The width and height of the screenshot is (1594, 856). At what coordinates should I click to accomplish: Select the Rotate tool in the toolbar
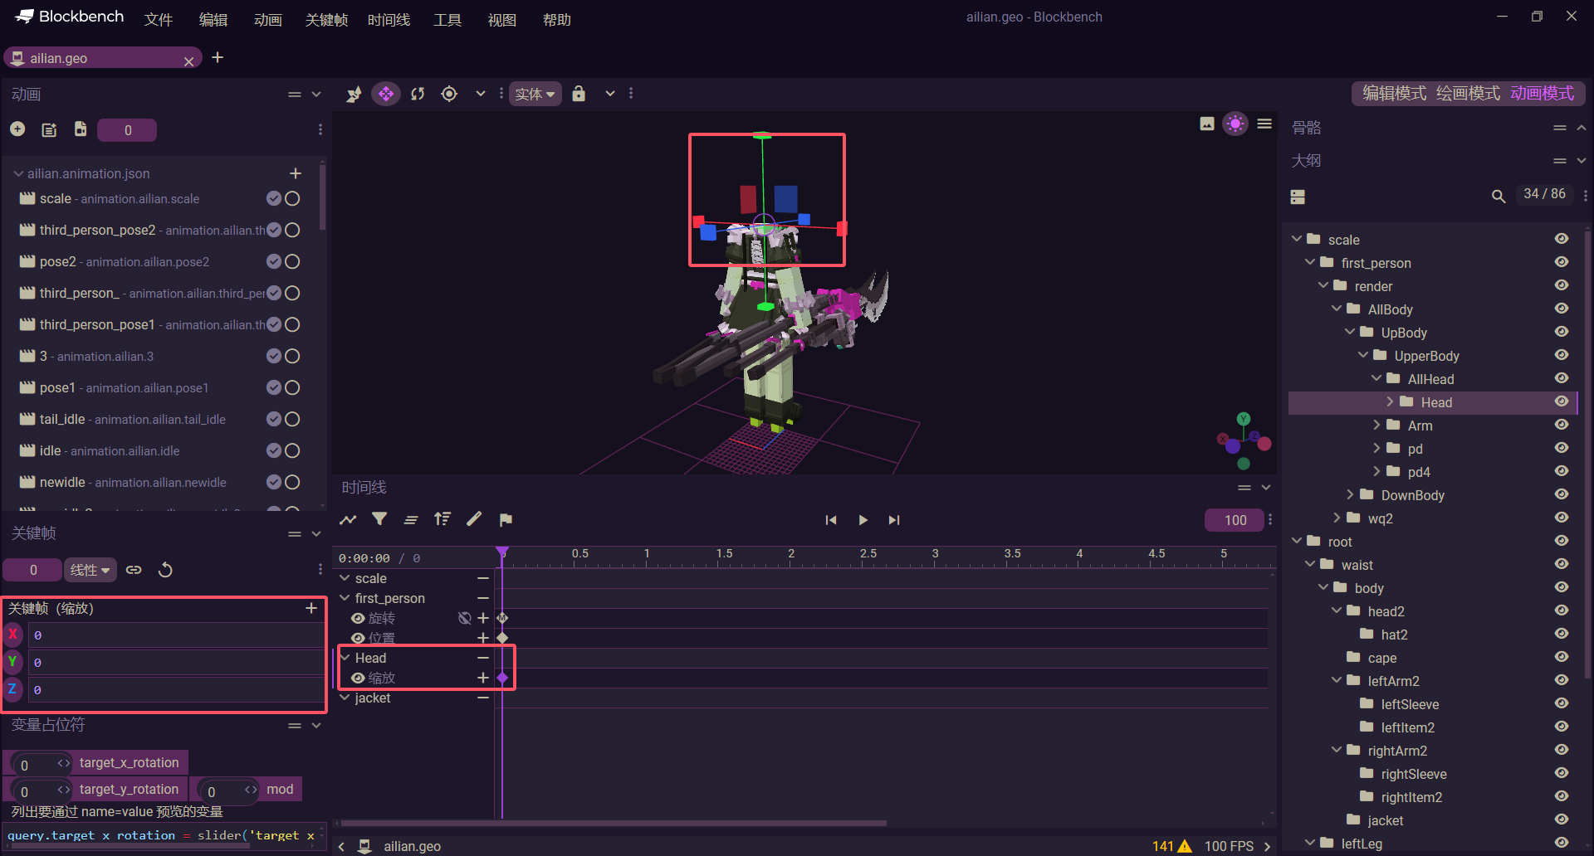click(418, 94)
